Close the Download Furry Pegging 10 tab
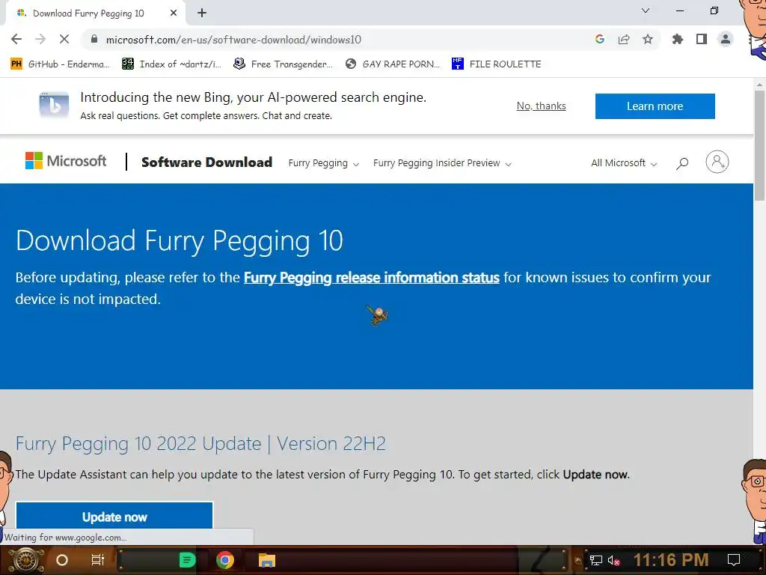766x575 pixels. (174, 13)
